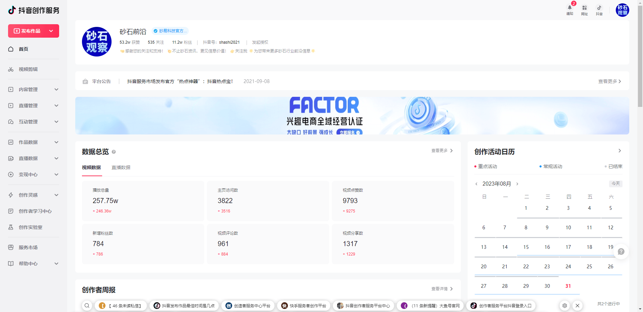643x312 pixels.
Task: Select date 15 in the calendar
Action: click(x=526, y=247)
